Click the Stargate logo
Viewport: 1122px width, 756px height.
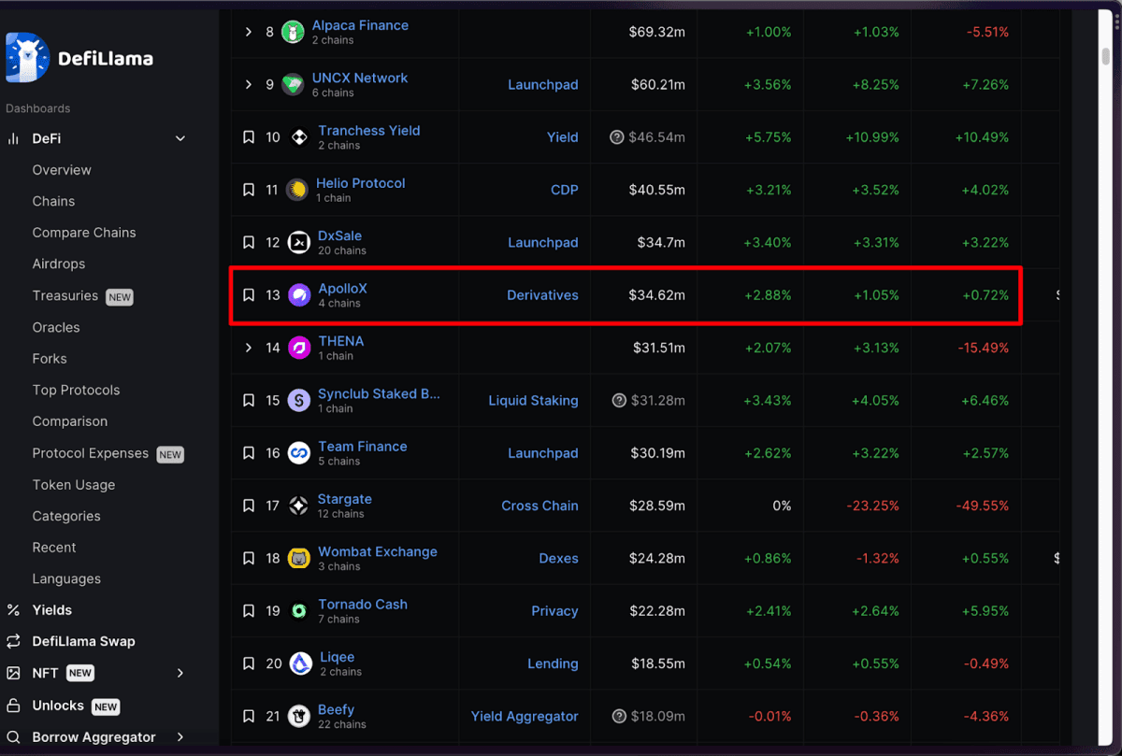click(299, 506)
